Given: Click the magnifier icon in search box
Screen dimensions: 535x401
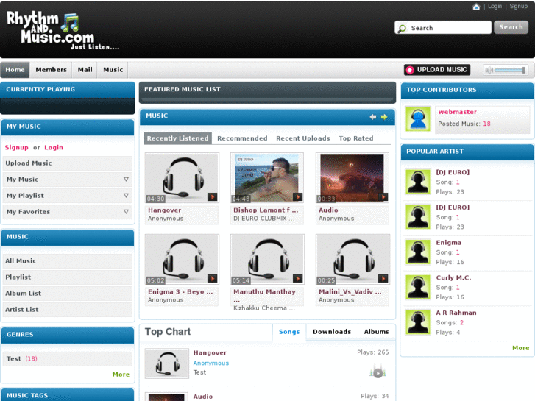Looking at the screenshot, I should [403, 28].
